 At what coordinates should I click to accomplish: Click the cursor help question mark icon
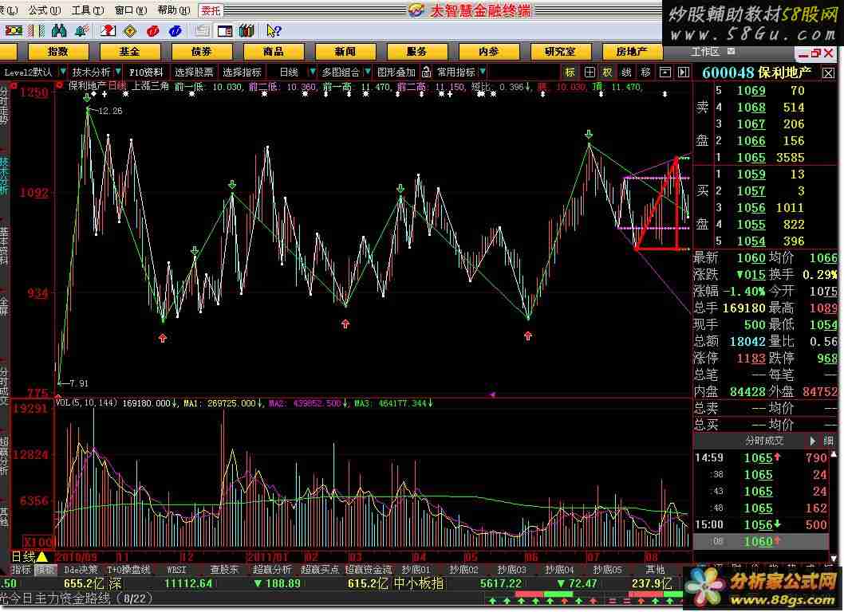pyautogui.click(x=273, y=30)
